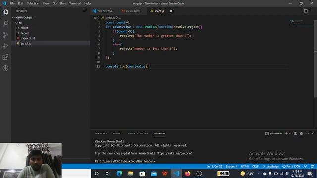Image resolution: width=317 pixels, height=178 pixels.
Task: Switch to the DEBUG CONSOLE tab
Action: click(x=138, y=133)
